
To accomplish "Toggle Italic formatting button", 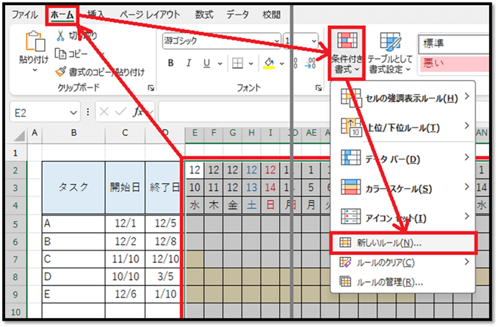I will (190, 63).
